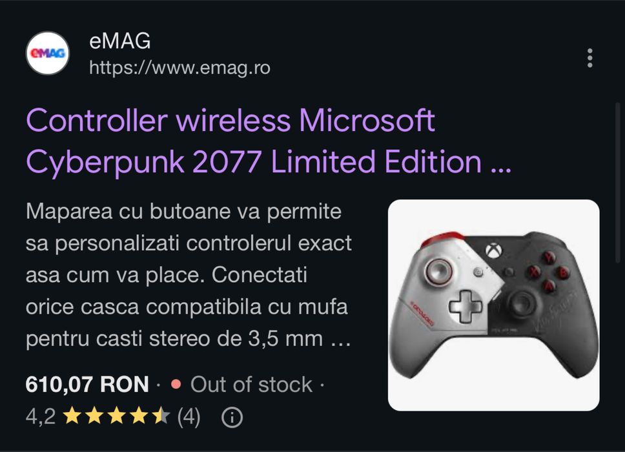Click the 'Limited Edition ...' title line

pos(391,162)
